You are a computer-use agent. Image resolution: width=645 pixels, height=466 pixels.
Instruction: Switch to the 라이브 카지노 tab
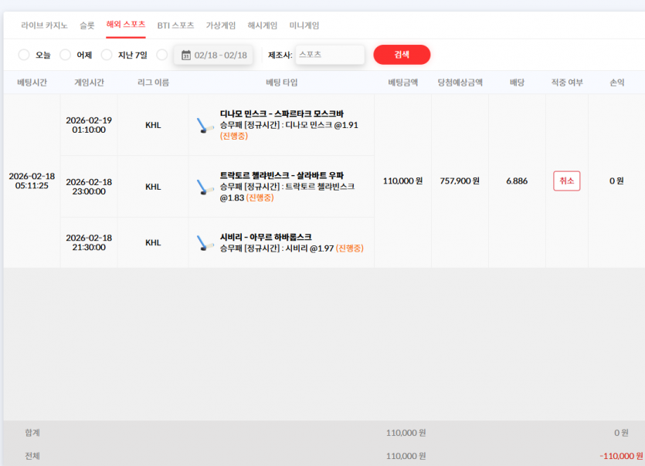pos(44,25)
